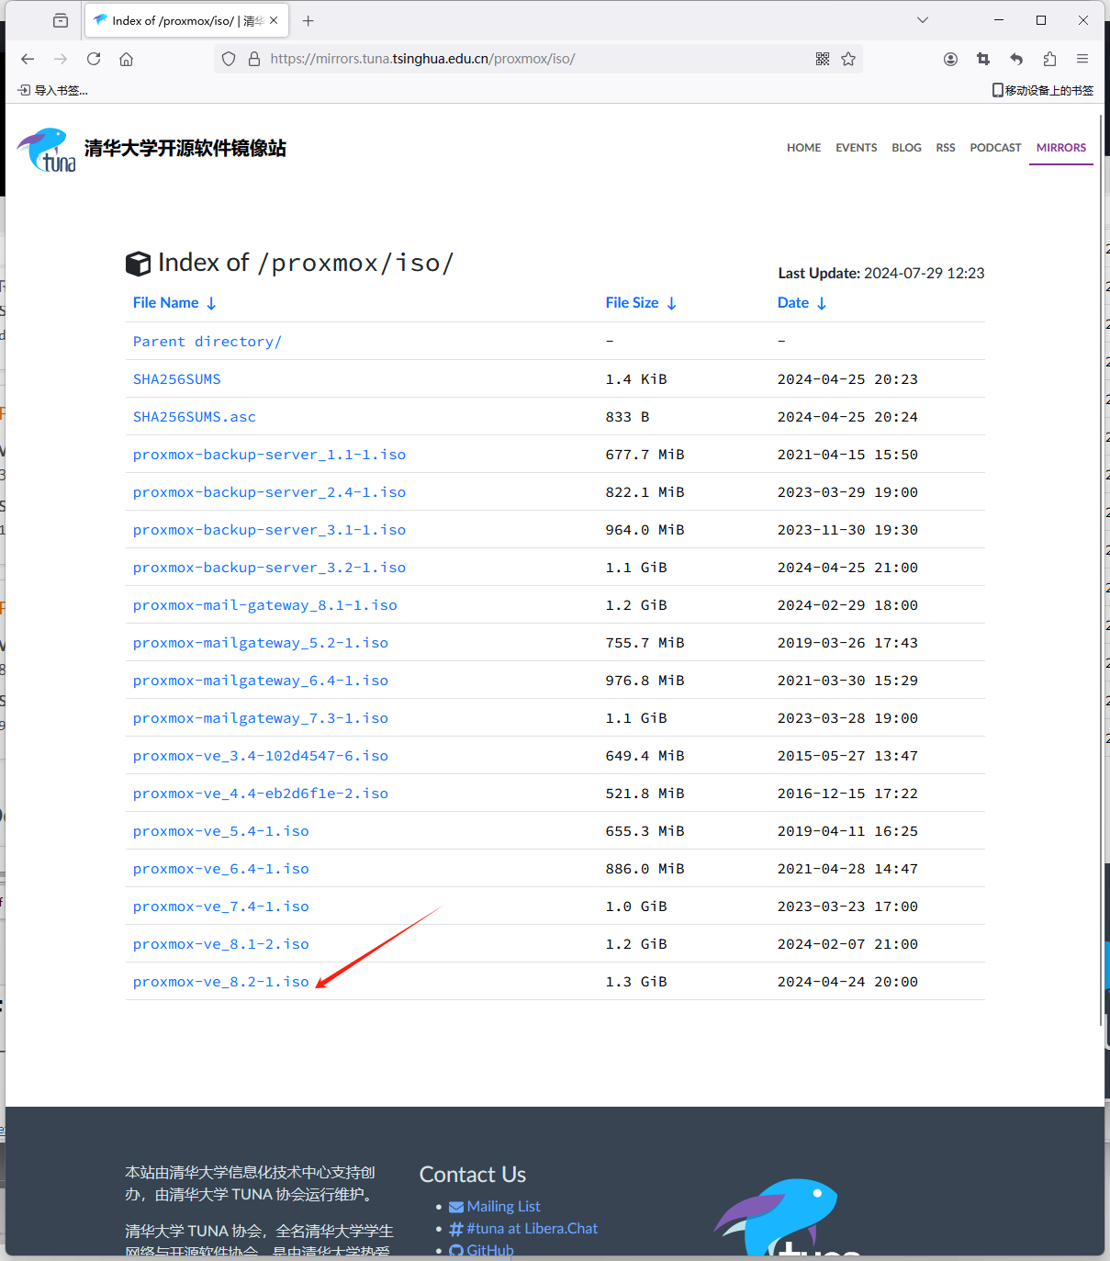Download proxmox-mailgateway_7.3-1.iso
The width and height of the screenshot is (1110, 1261).
coord(261,718)
